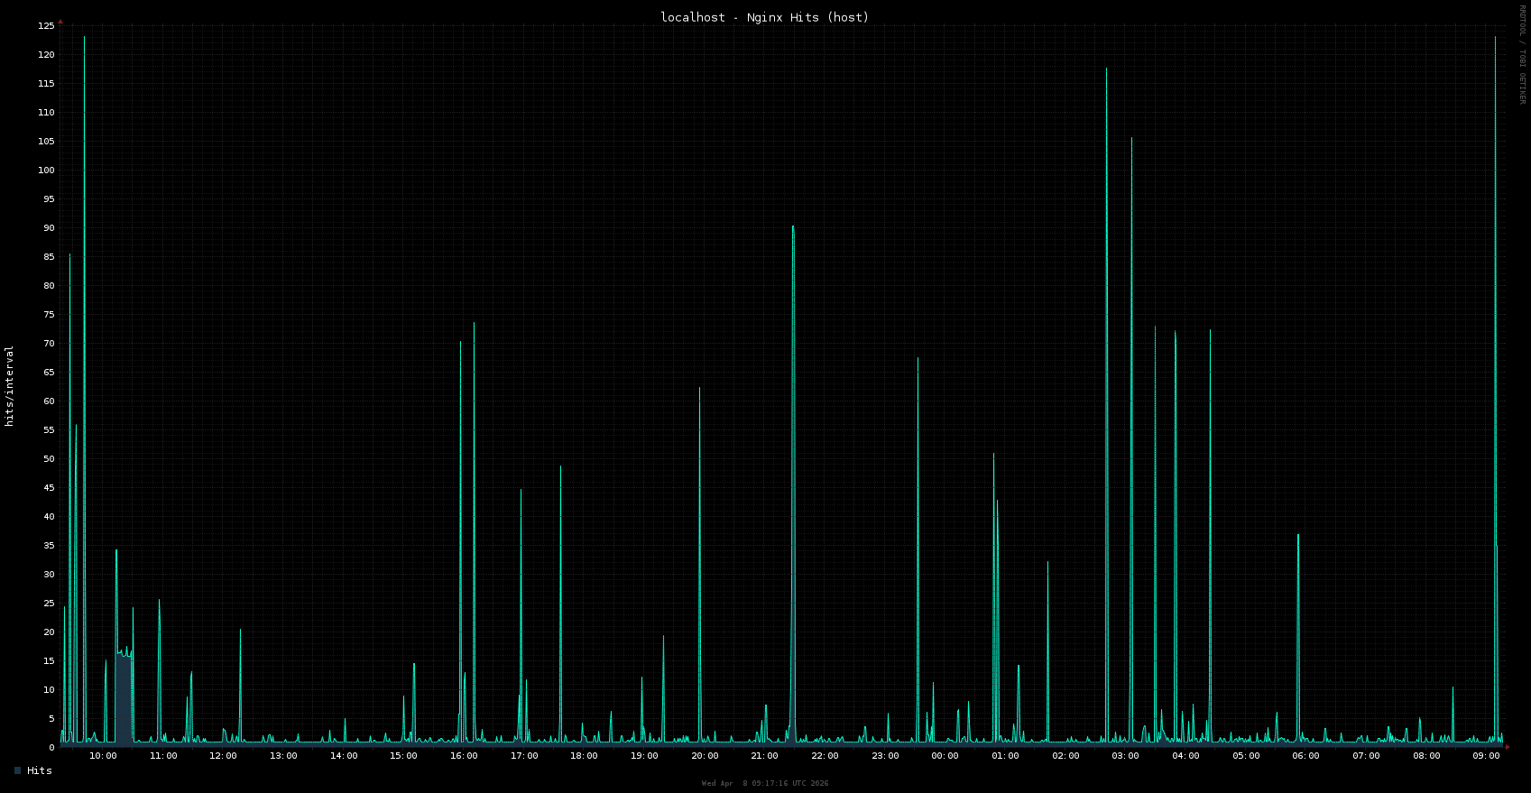Click the 30 y-axis value

[49, 575]
